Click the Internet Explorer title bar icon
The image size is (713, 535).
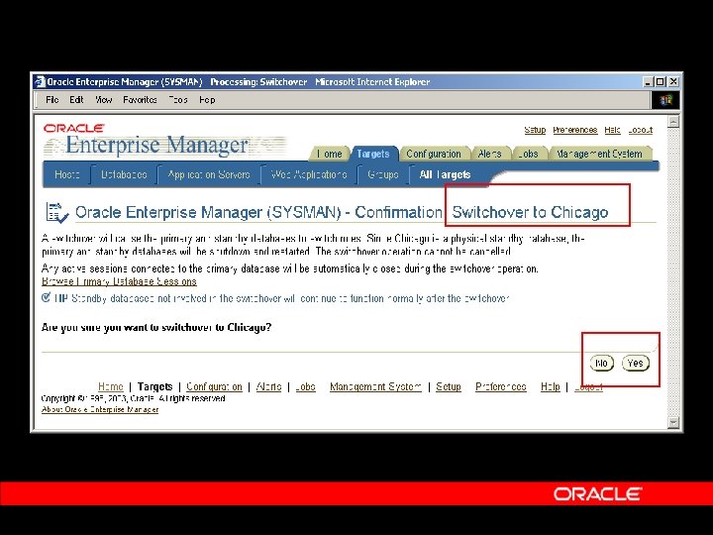tap(40, 82)
